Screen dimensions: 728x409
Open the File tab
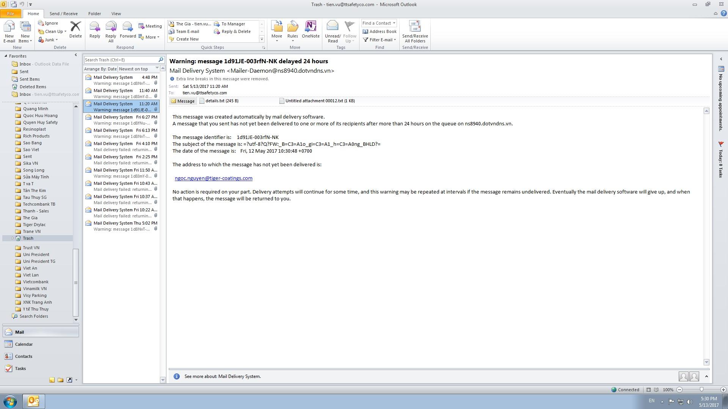(x=11, y=14)
